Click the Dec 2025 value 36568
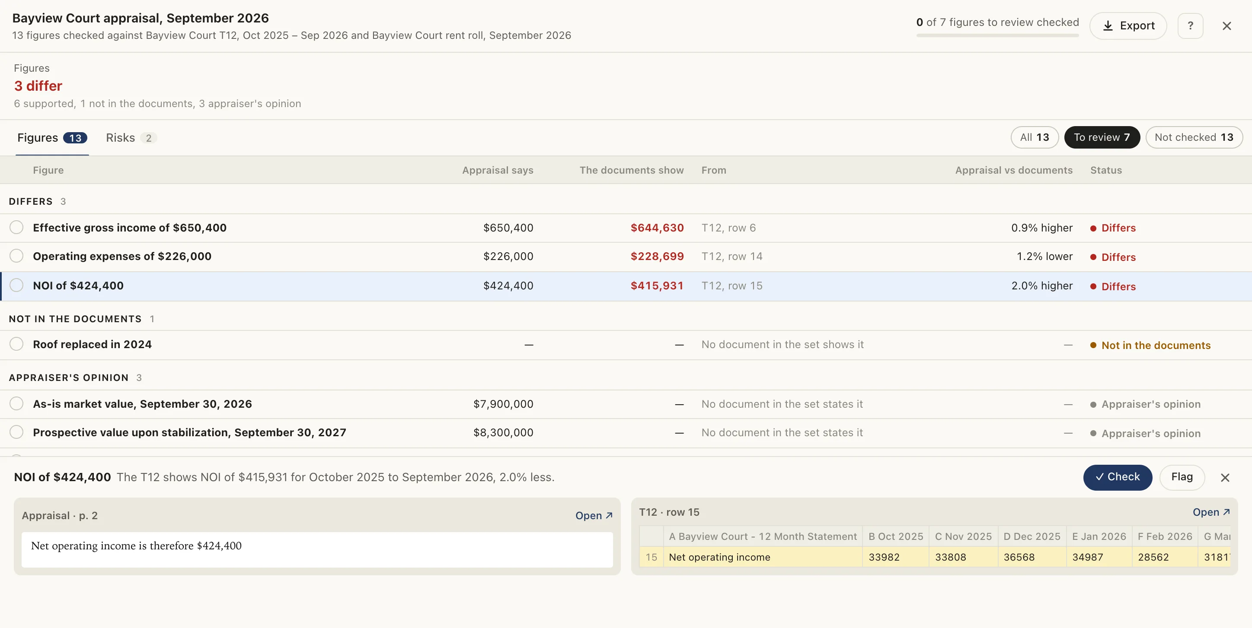 1032,557
